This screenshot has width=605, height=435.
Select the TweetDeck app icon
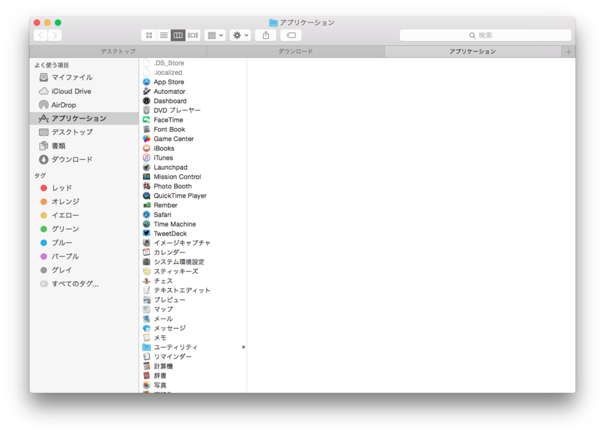[147, 234]
